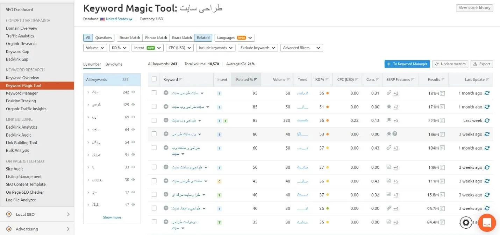This screenshot has height=235, width=500.
Task: Open Backlink Analytics in the sidebar
Action: 21,127
